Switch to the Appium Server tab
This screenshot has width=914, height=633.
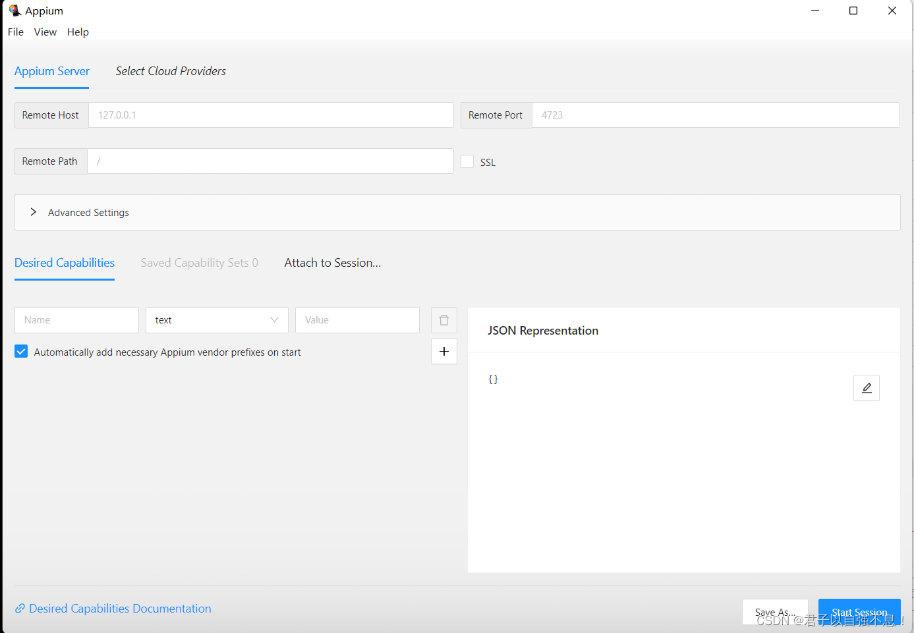click(x=52, y=71)
